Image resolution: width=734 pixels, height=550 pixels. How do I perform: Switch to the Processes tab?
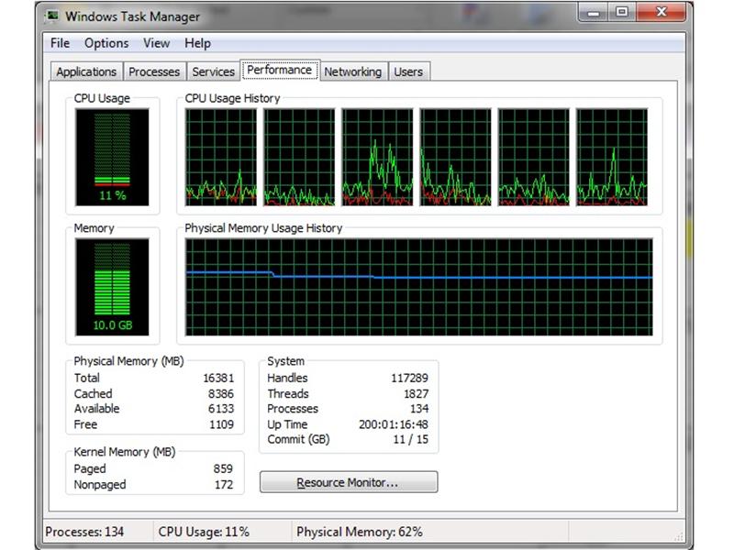pos(153,71)
